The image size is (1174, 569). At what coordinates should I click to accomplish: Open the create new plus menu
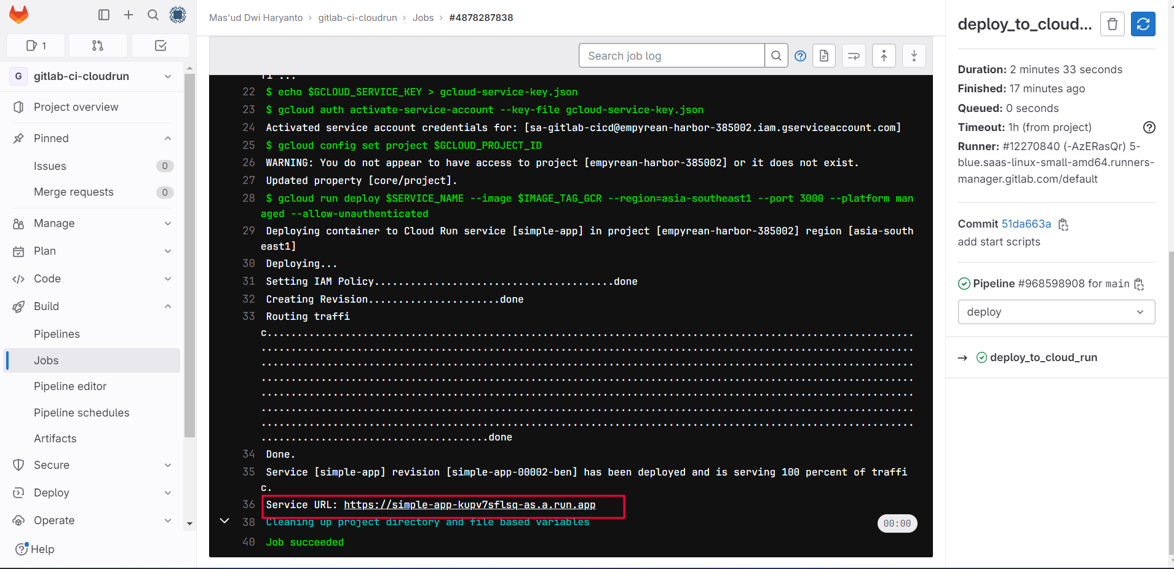[129, 15]
